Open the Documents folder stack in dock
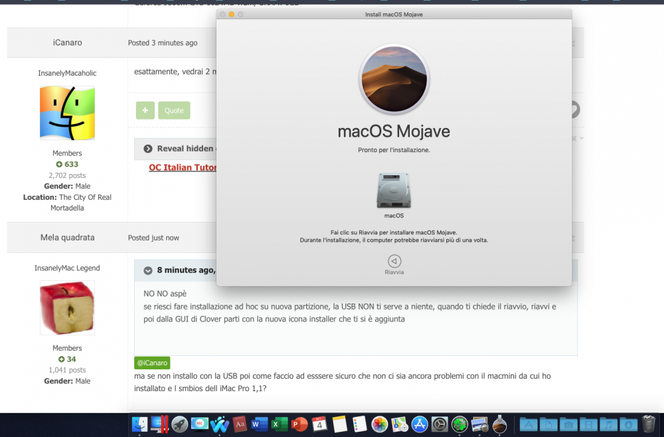664x437 pixels. (x=548, y=424)
